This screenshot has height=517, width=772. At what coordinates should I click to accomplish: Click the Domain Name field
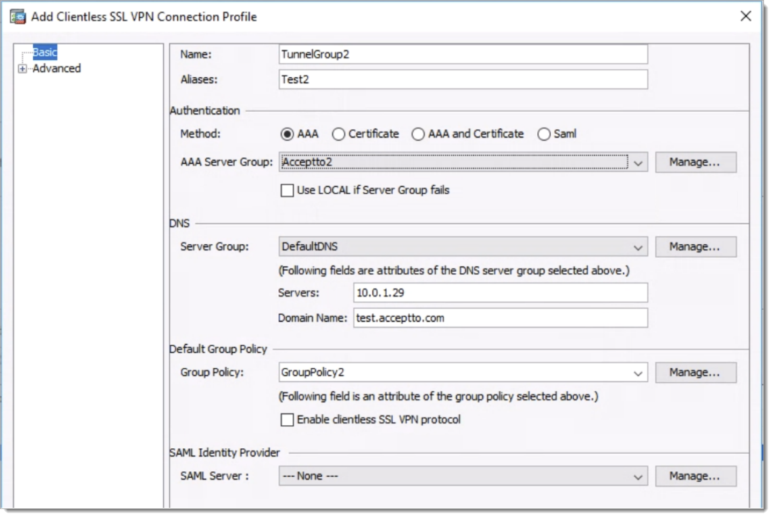point(501,318)
